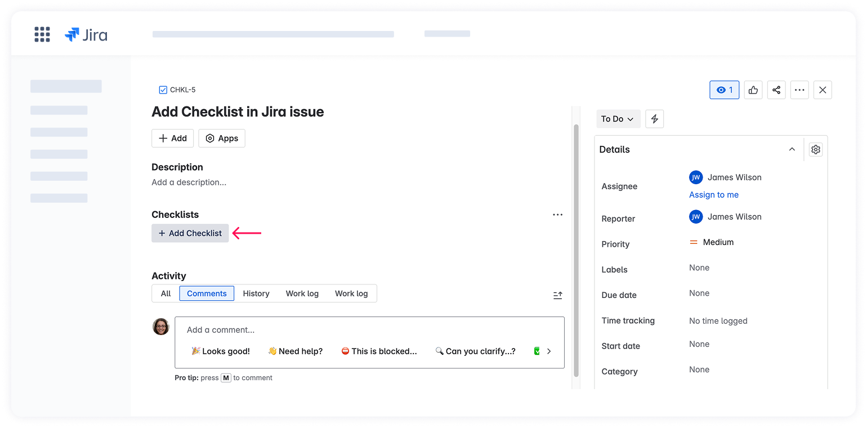Image resolution: width=867 pixels, height=428 pixels.
Task: Click the JW avatar in Reporter row
Action: (696, 217)
